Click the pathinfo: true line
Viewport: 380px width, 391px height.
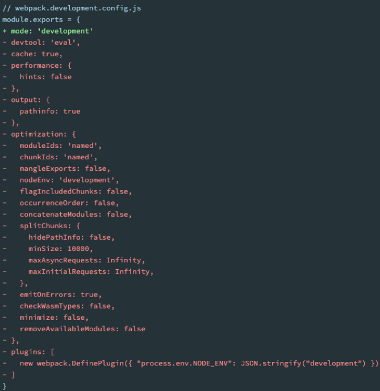point(50,111)
